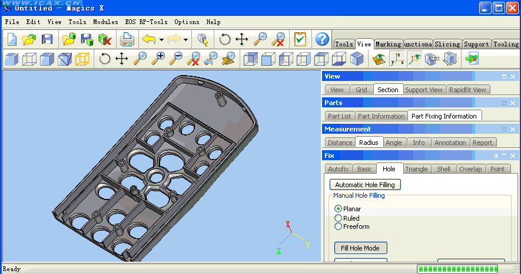Click the Print icon in toolbar
The image size is (521, 274).
[x=126, y=39]
